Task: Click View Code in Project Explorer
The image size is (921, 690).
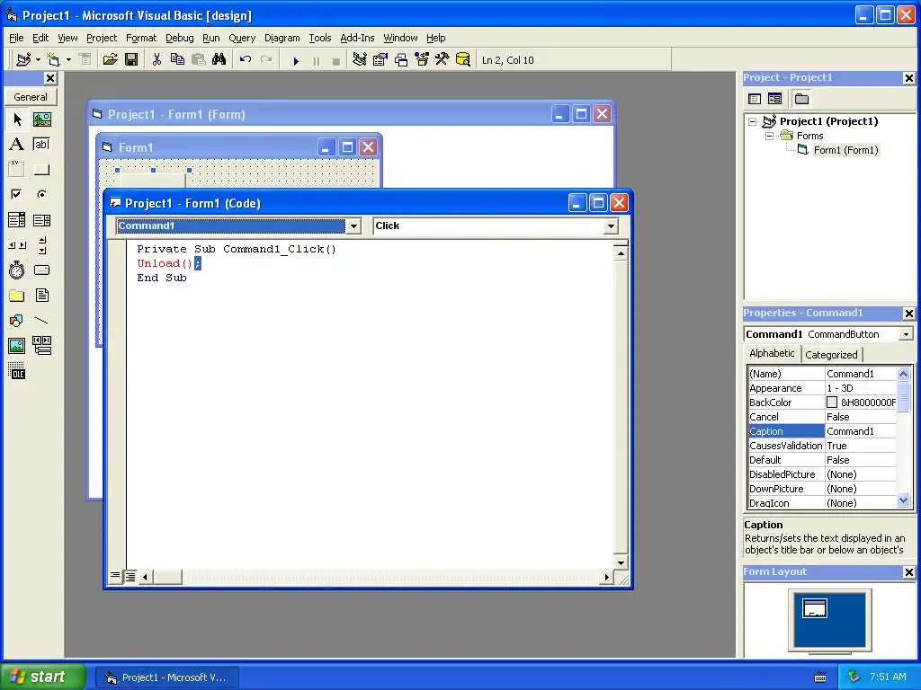Action: click(x=755, y=99)
